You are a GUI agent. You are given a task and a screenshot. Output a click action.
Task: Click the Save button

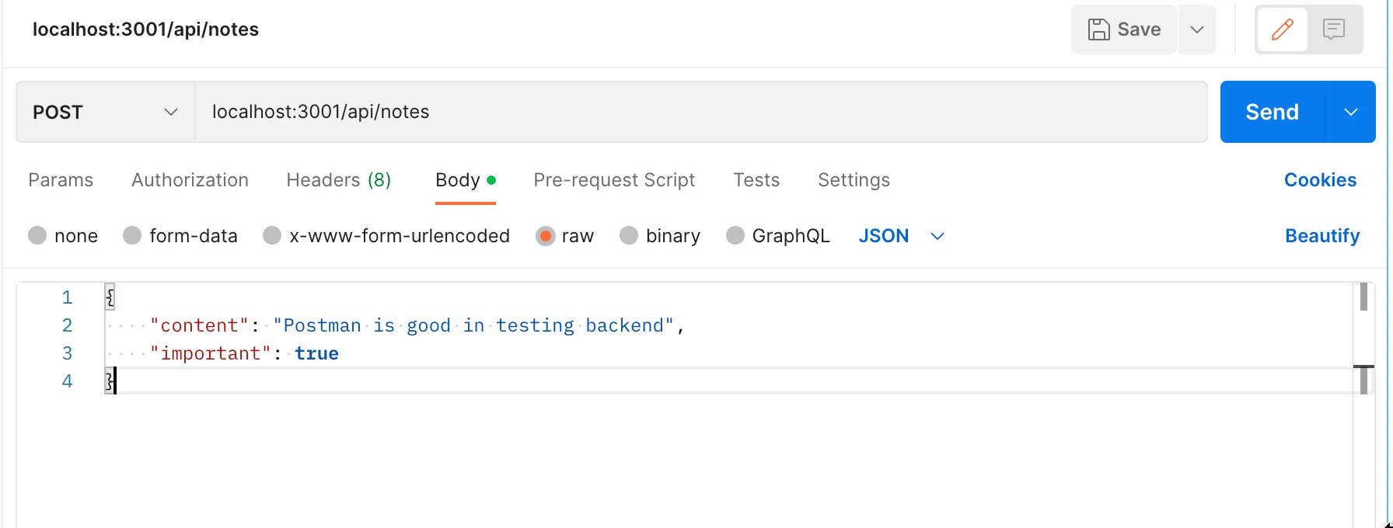[x=1124, y=30]
